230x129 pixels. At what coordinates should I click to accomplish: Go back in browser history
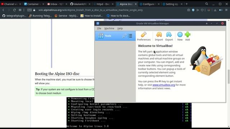[3, 10]
